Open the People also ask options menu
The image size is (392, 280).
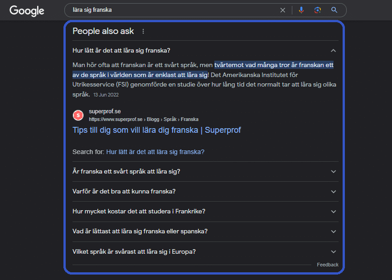pyautogui.click(x=143, y=31)
